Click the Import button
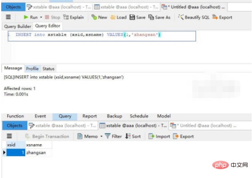The image size is (252, 178). coord(159,136)
